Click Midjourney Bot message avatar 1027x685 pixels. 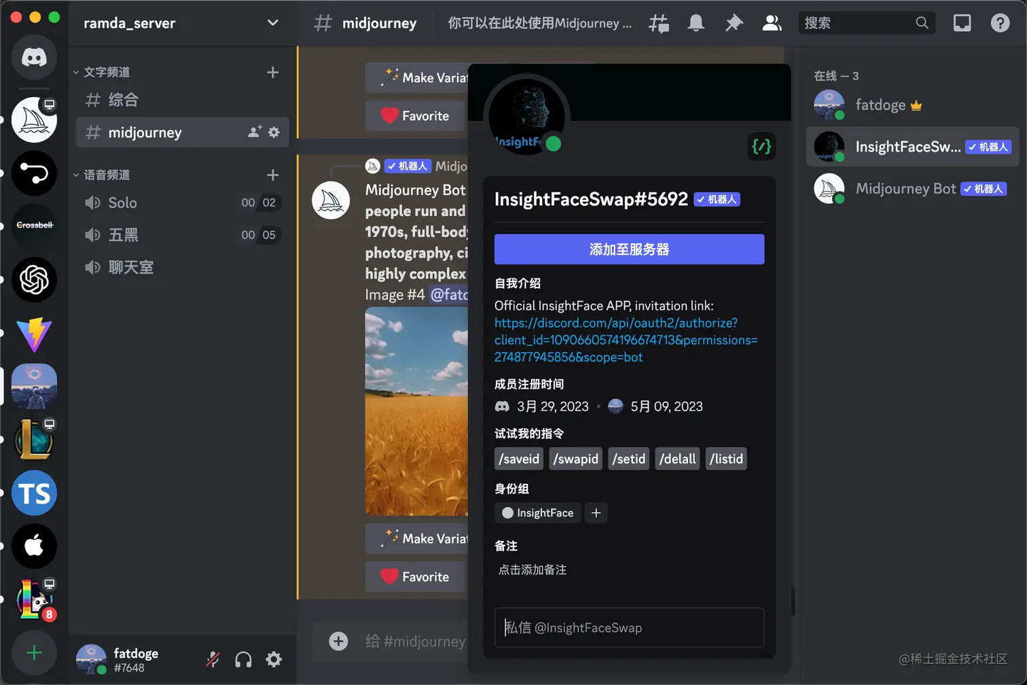[331, 200]
